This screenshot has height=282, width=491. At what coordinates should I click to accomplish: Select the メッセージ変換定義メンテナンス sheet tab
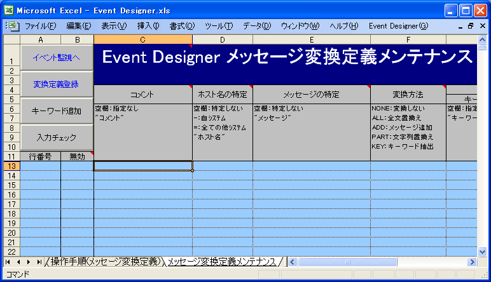[222, 262]
